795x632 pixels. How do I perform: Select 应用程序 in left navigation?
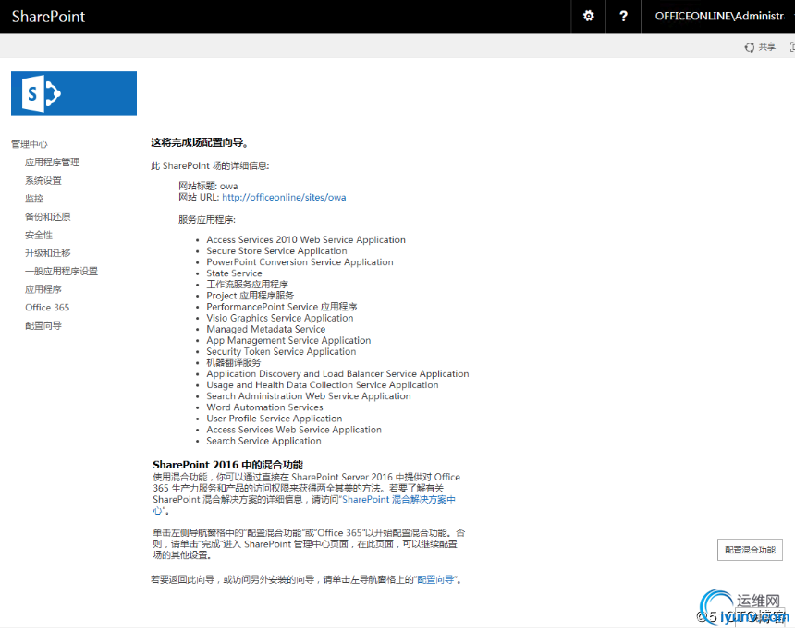coord(43,289)
